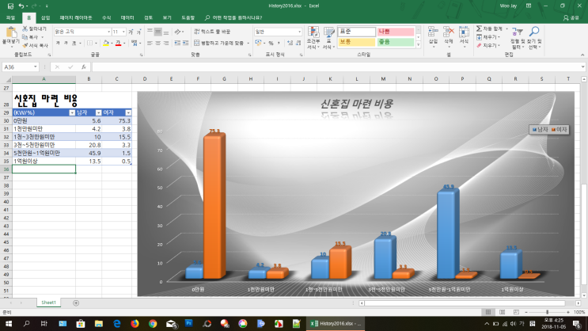Click the percent style % icon
The image size is (588, 331).
click(x=271, y=44)
